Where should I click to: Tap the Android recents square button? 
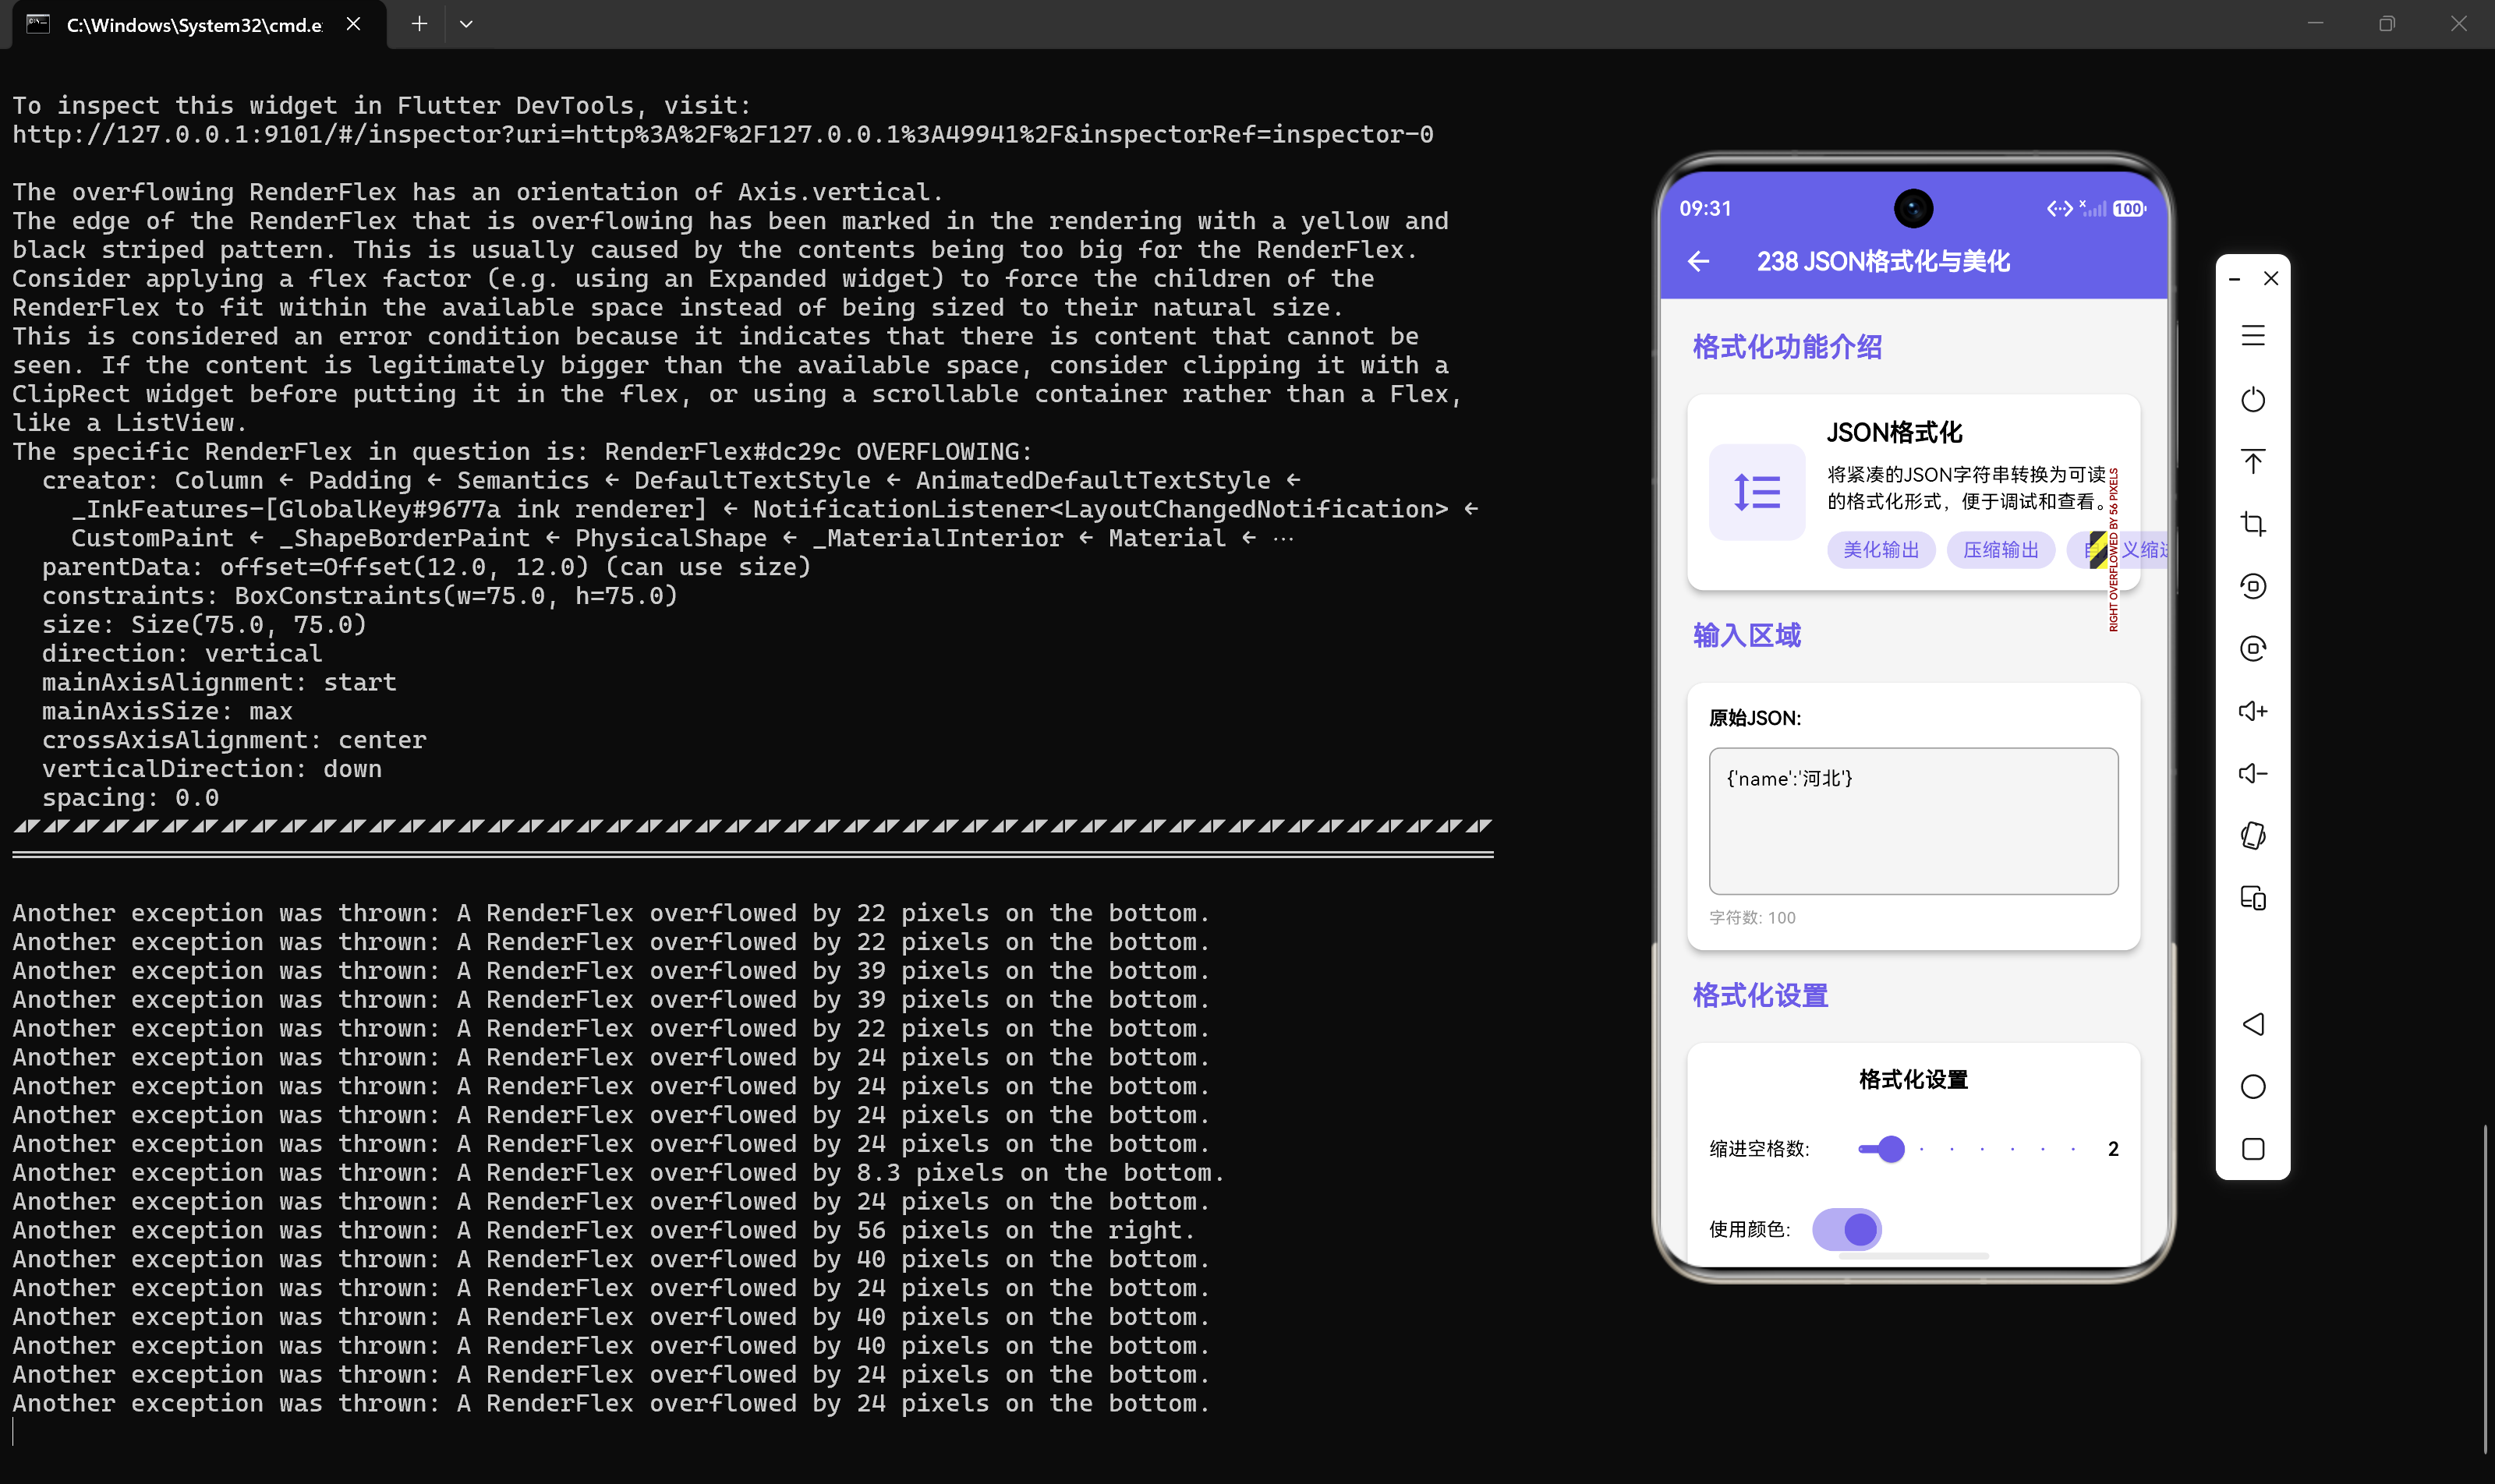pos(2253,1149)
